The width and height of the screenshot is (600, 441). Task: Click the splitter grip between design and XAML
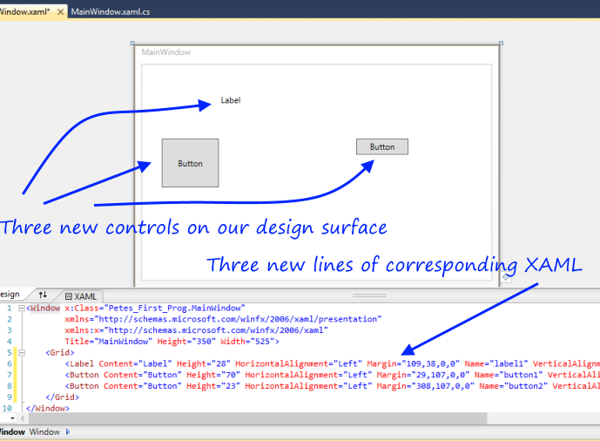(x=369, y=295)
